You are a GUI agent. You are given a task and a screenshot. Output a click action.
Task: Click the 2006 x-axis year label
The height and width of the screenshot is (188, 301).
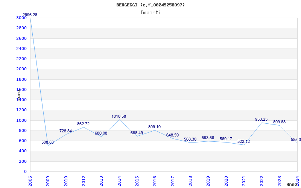30,181
